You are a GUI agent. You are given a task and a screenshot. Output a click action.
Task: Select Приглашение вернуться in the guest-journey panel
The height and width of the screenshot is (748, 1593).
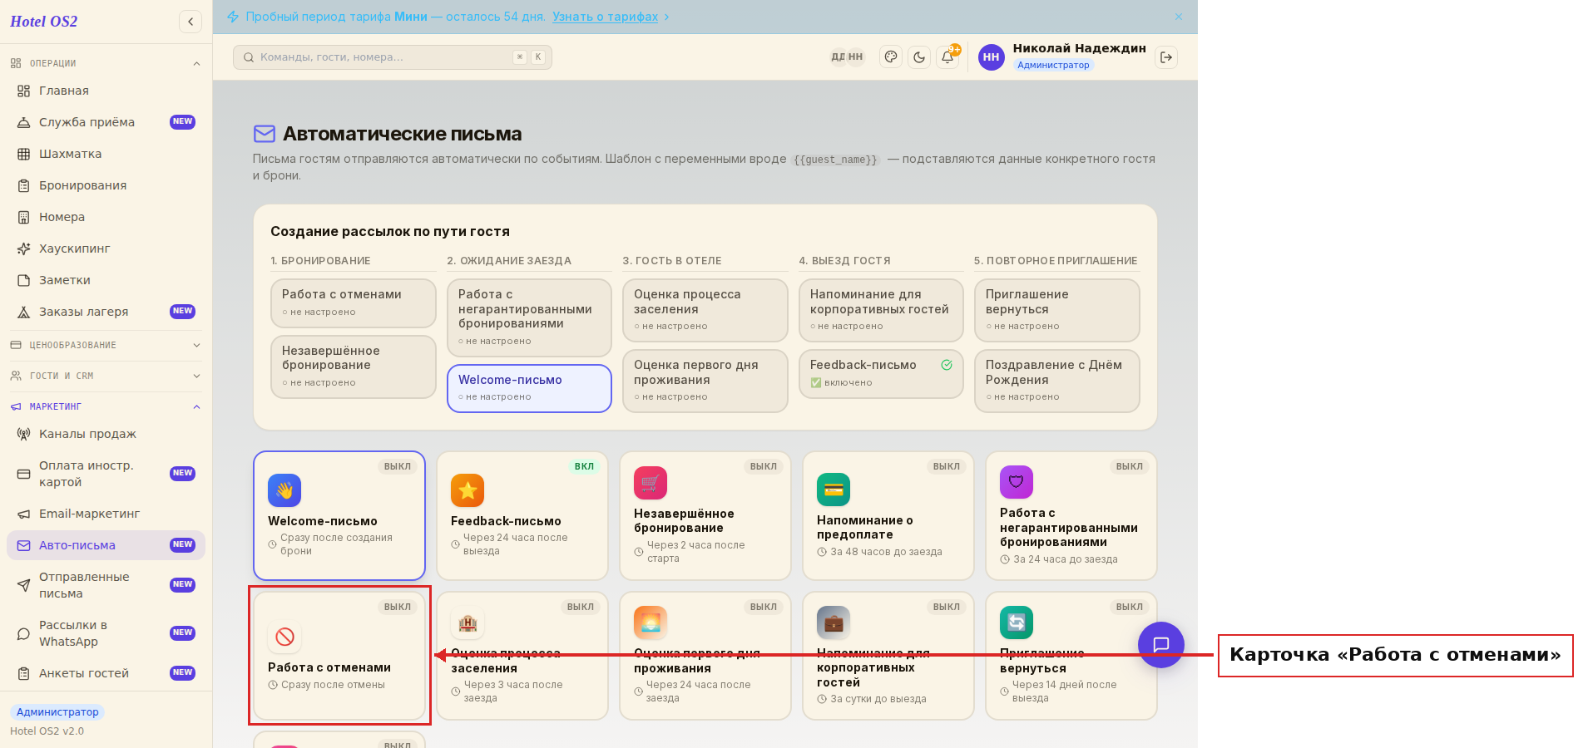(1057, 310)
